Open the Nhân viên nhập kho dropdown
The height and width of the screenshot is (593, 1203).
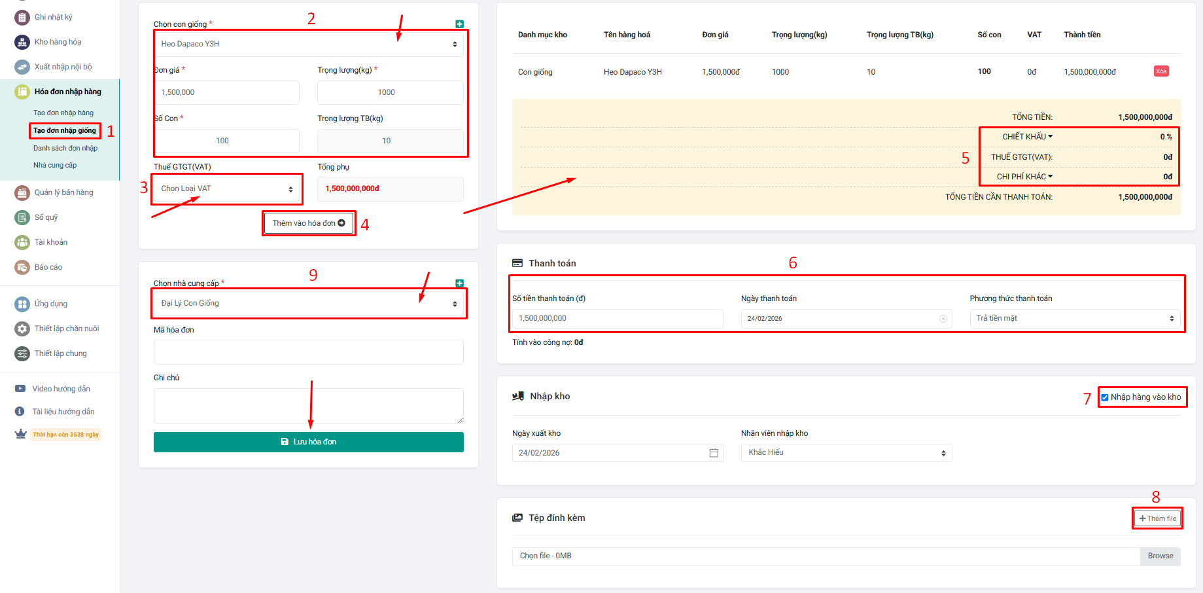[846, 453]
